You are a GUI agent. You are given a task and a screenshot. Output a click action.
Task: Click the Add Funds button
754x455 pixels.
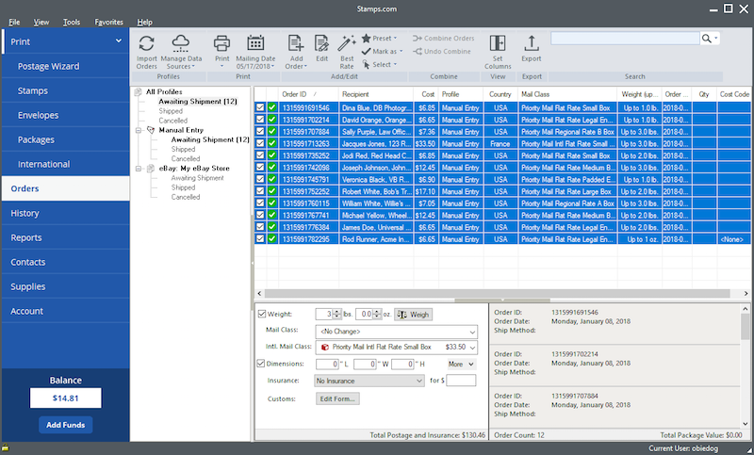[x=65, y=425]
